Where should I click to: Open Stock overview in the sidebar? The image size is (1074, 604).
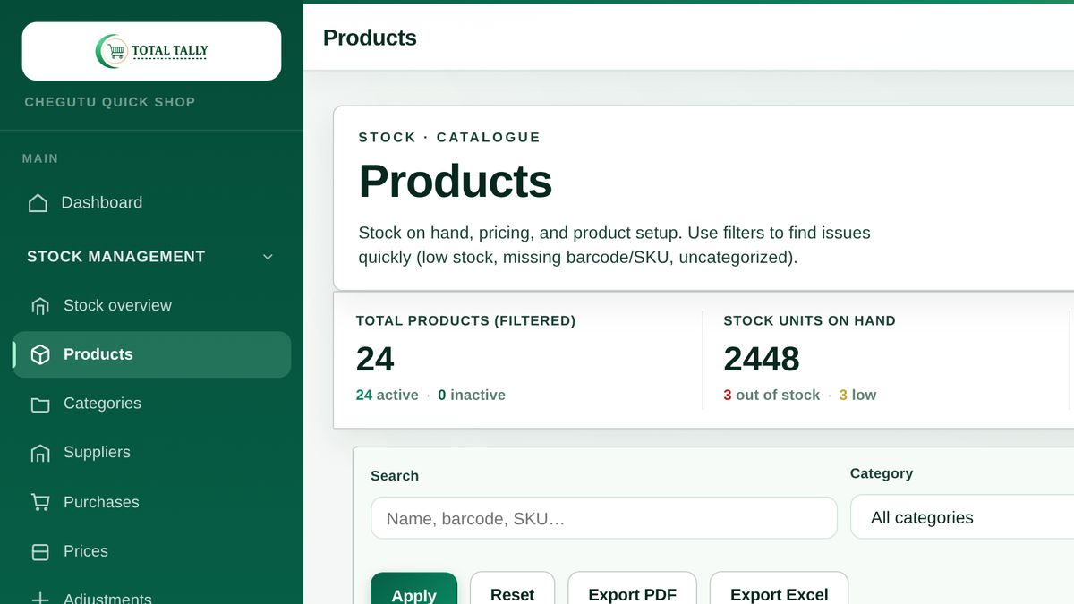151,306
